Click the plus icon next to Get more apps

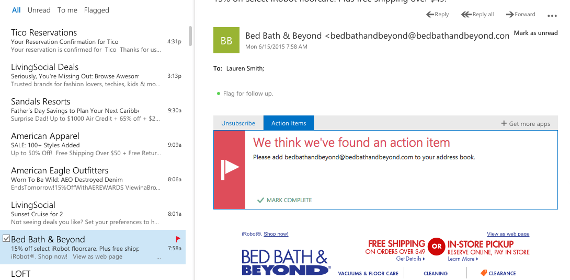pos(504,123)
